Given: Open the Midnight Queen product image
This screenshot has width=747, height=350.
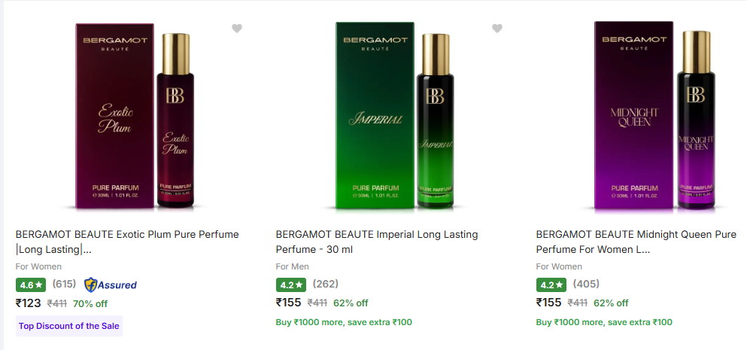Looking at the screenshot, I should coord(653,115).
